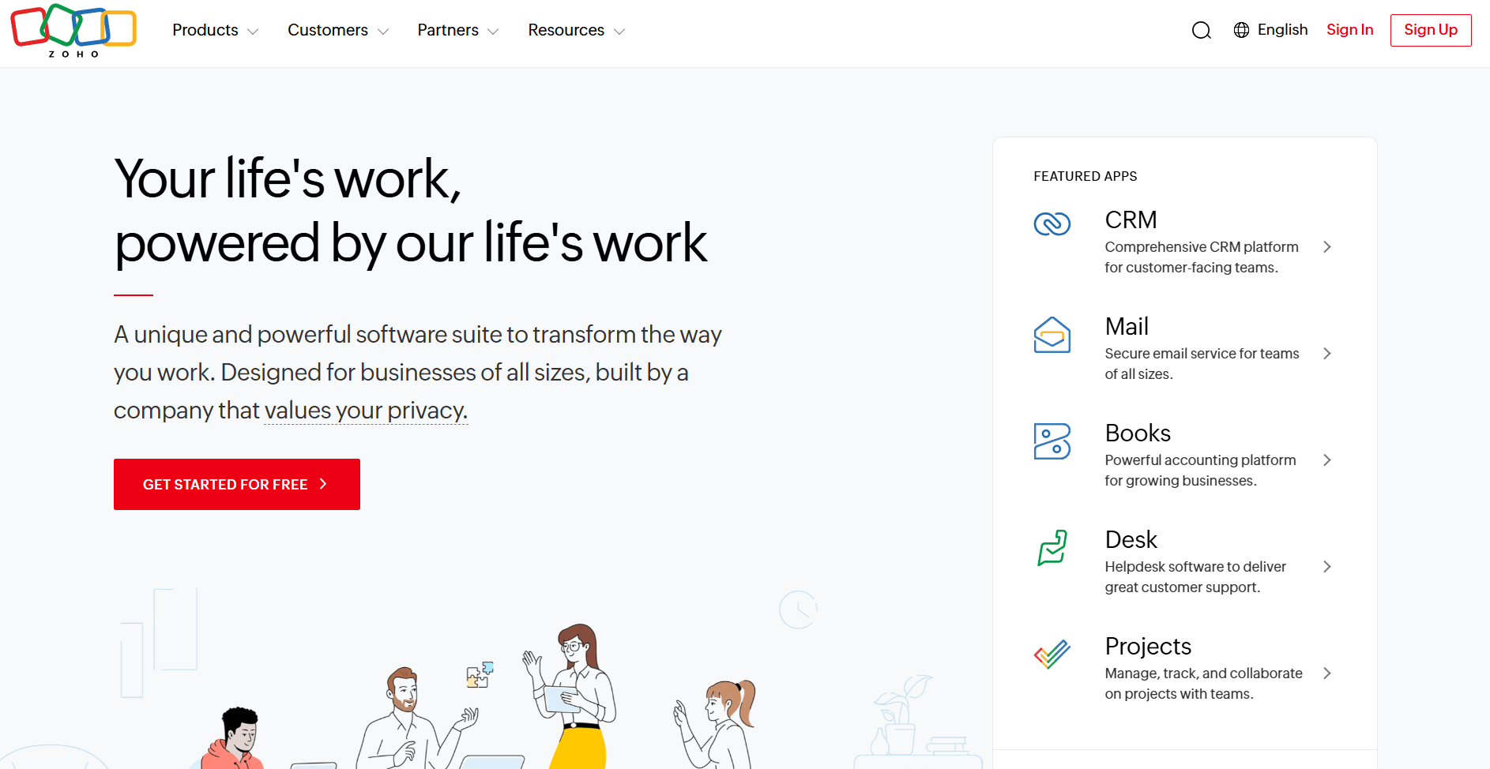Select the English language option
1490x769 pixels.
1281,30
